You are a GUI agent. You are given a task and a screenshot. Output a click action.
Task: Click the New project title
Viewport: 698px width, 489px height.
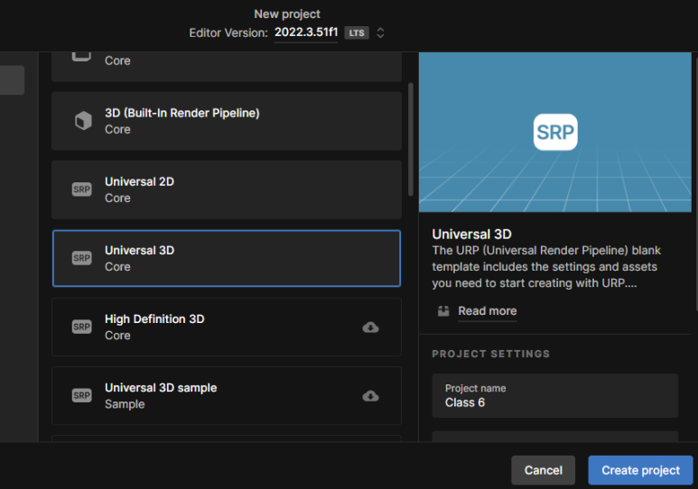[x=287, y=14]
